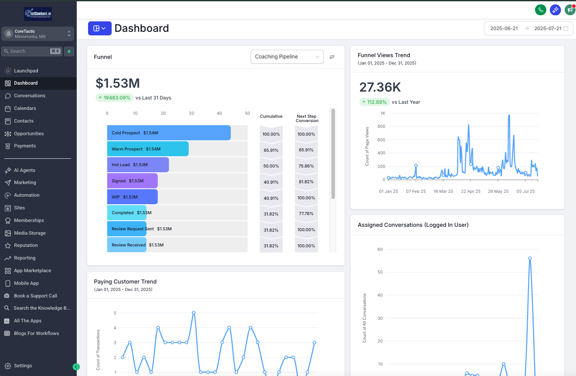Open the Conversations chat bubble icon
The image size is (576, 376).
tap(7, 96)
